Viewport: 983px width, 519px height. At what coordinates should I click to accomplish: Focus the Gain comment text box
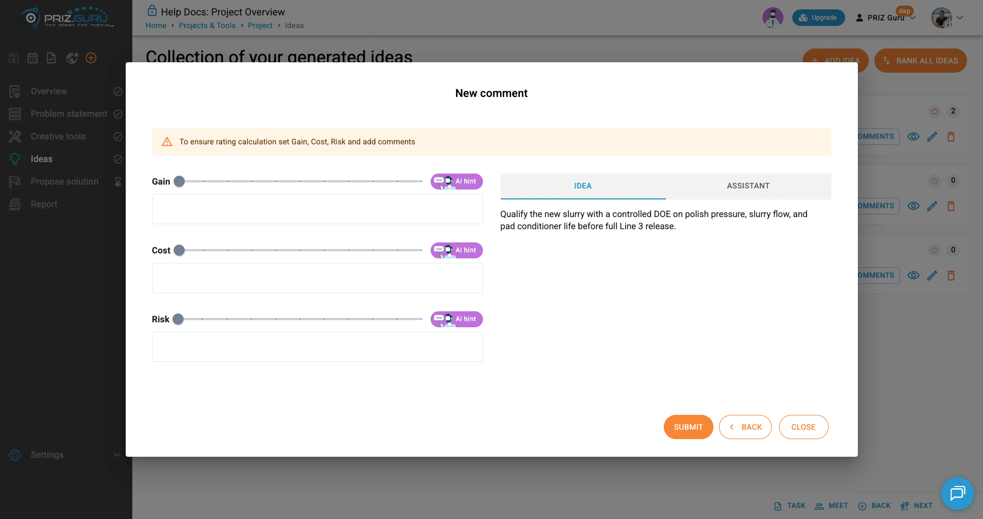317,209
